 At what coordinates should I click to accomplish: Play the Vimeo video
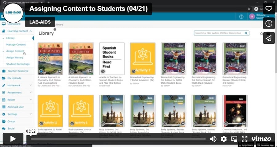(13, 139)
